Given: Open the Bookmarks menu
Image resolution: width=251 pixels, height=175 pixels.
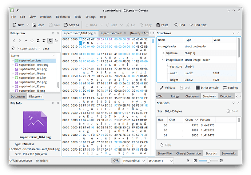Looking at the screenshot, I should point(63,17).
